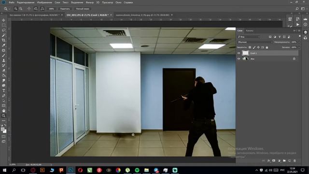Toggle lock transparent pixels
Screen dimensions: 309x174
click(250, 47)
